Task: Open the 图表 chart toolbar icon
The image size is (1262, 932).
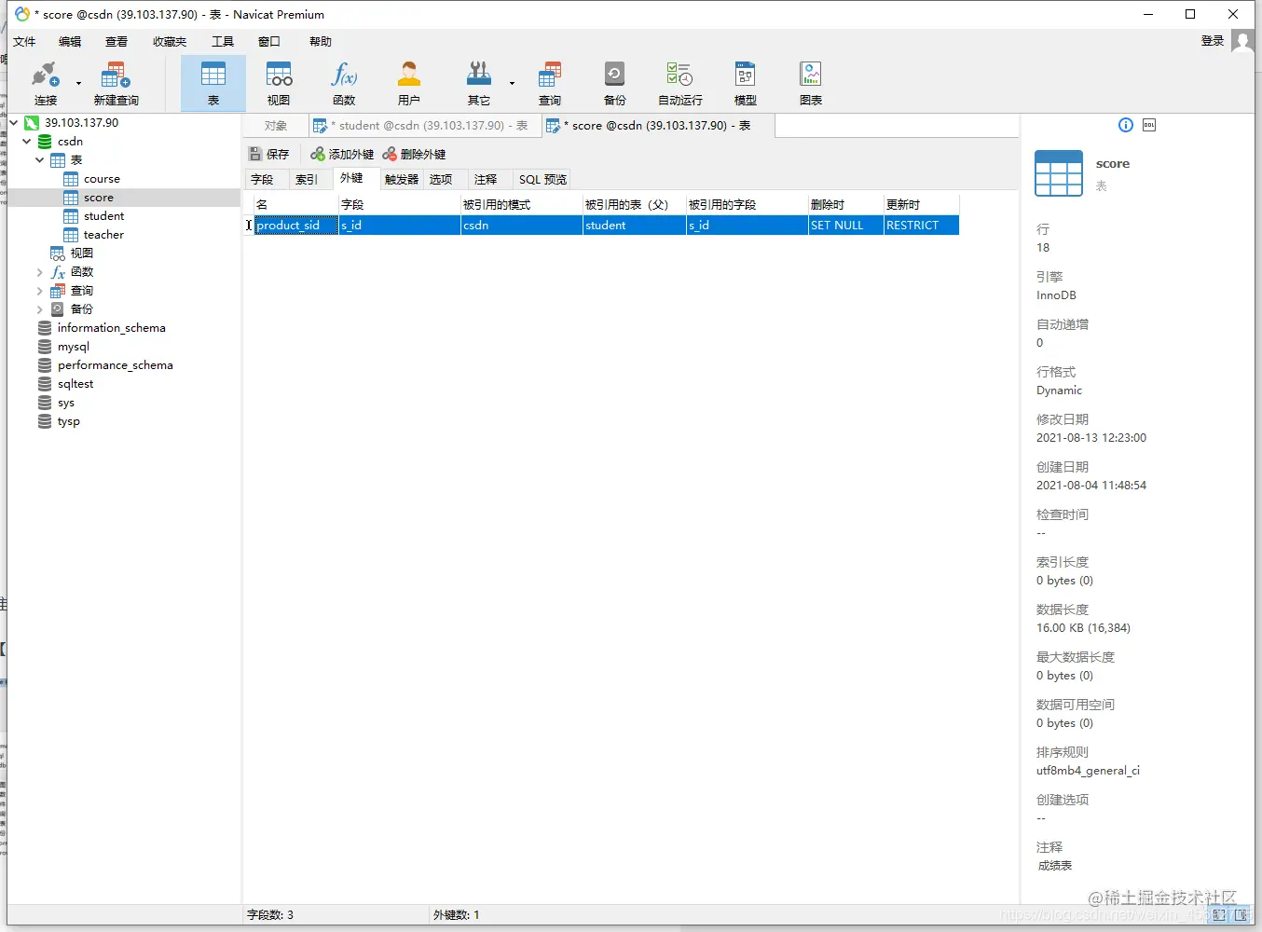Action: [x=811, y=83]
